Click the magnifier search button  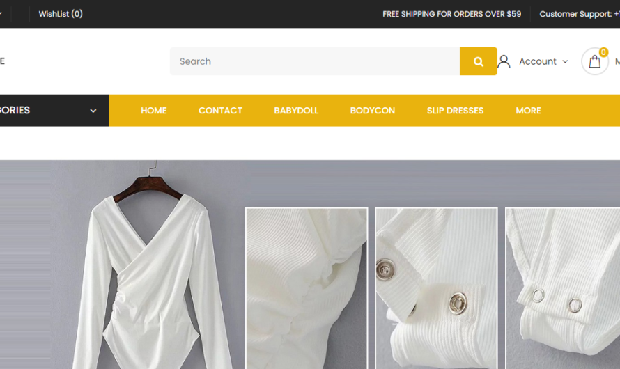(478, 61)
